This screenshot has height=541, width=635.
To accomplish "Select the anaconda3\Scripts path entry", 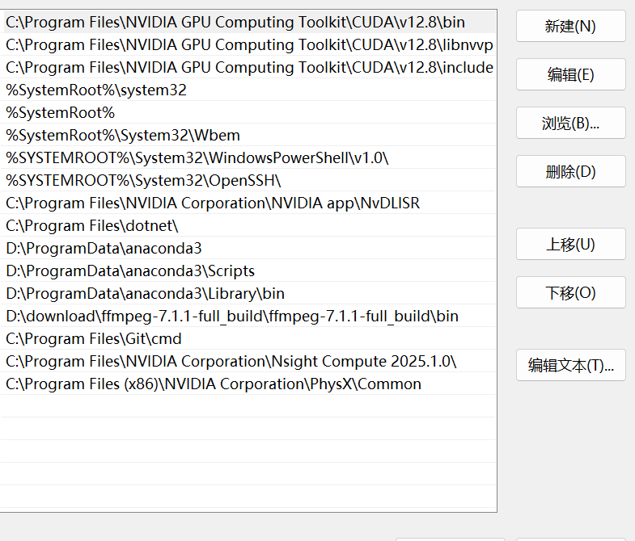I will (x=248, y=271).
